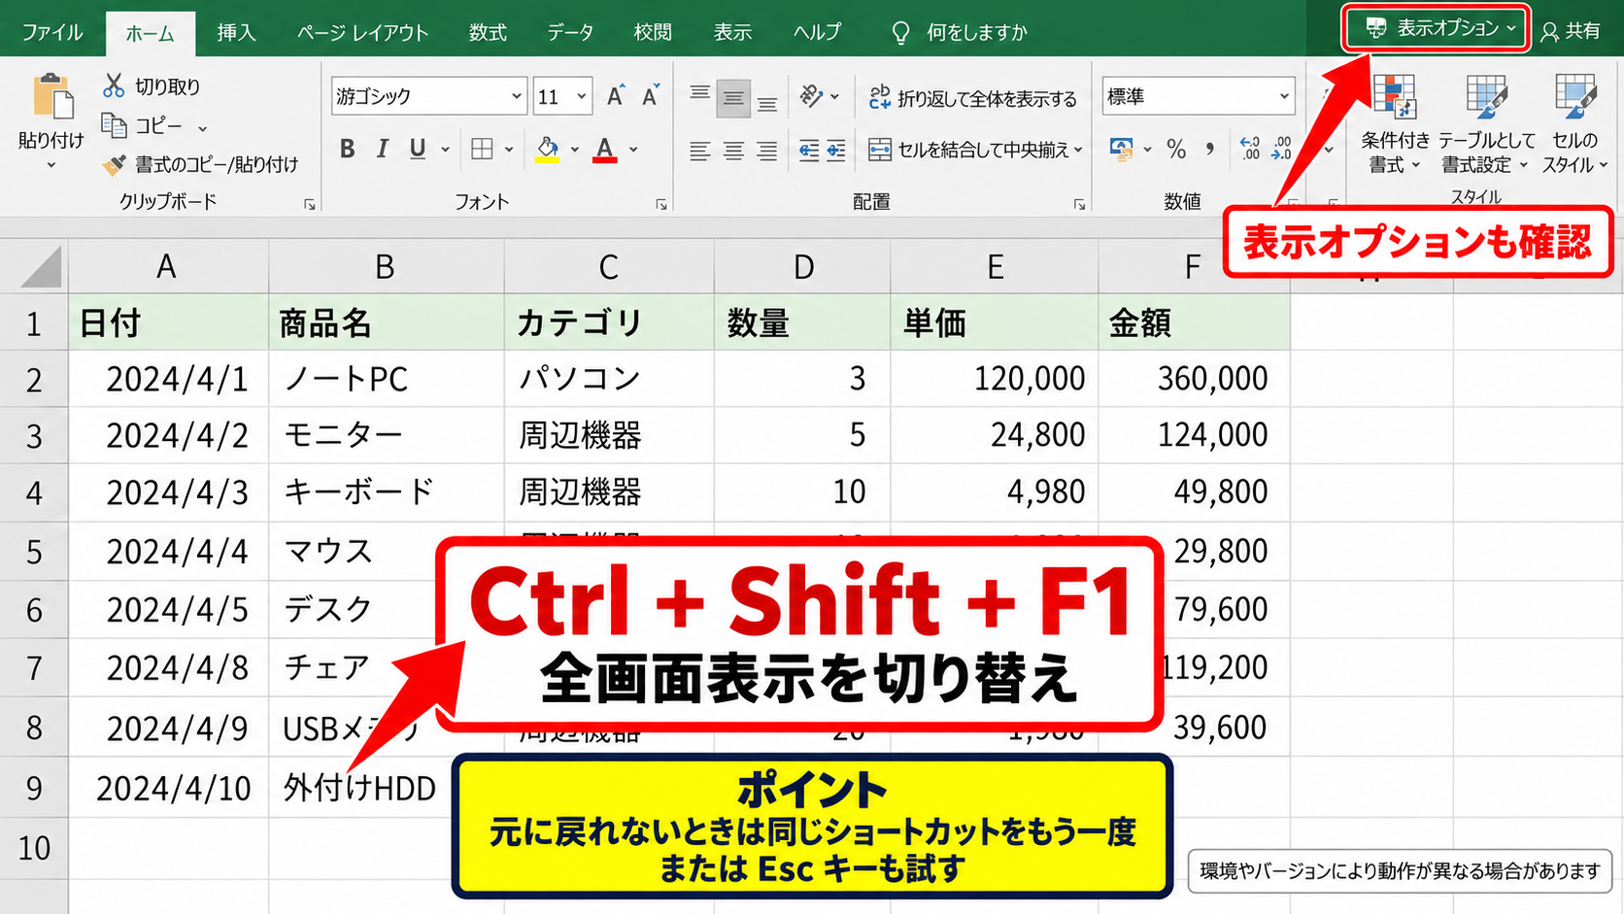1624x914 pixels.
Task: Toggle Italic (I) formatting
Action: (383, 149)
